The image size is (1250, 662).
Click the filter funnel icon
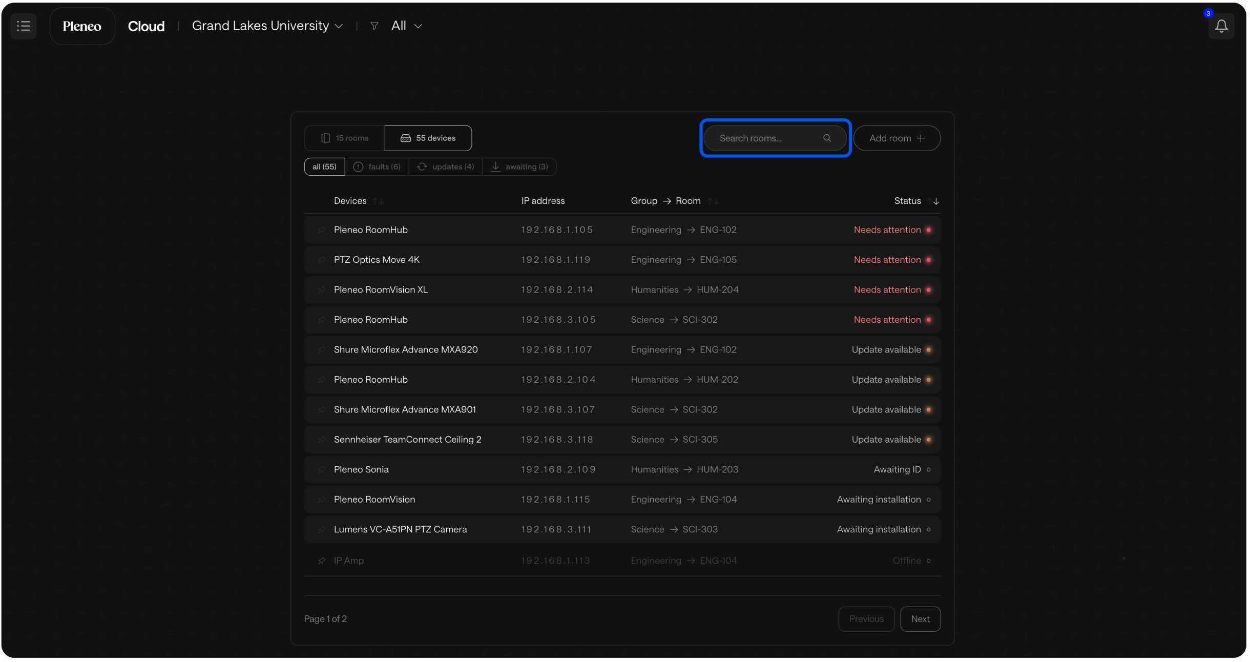coord(374,26)
